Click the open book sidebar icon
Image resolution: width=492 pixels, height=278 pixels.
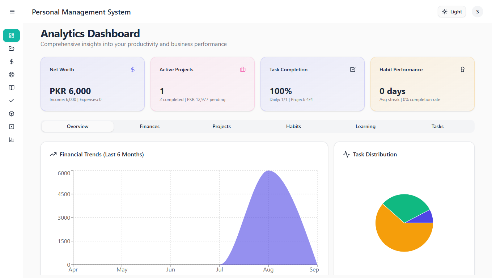pos(12,88)
